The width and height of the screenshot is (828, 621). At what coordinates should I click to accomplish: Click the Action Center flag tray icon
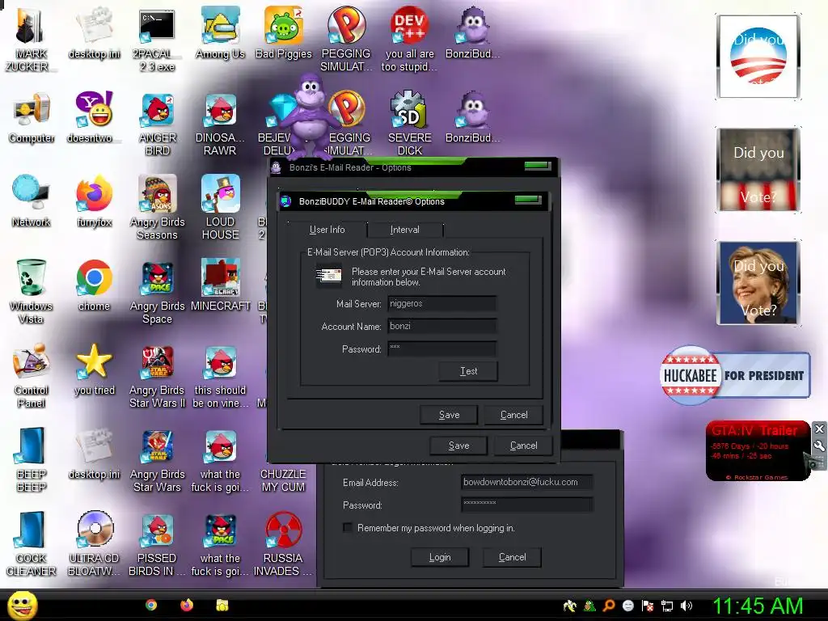[x=648, y=606]
